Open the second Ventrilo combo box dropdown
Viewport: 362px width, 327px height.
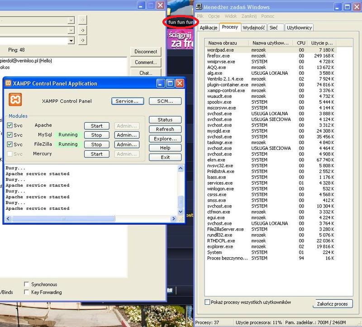pyautogui.click(x=71, y=30)
